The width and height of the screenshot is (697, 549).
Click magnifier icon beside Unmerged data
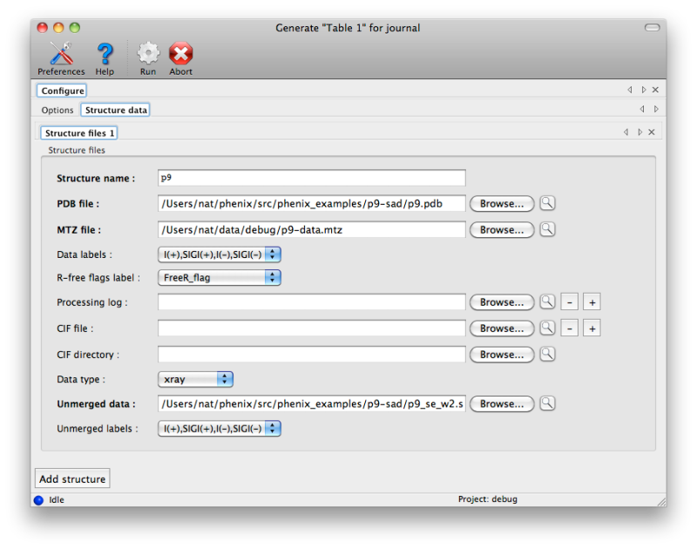click(x=547, y=403)
